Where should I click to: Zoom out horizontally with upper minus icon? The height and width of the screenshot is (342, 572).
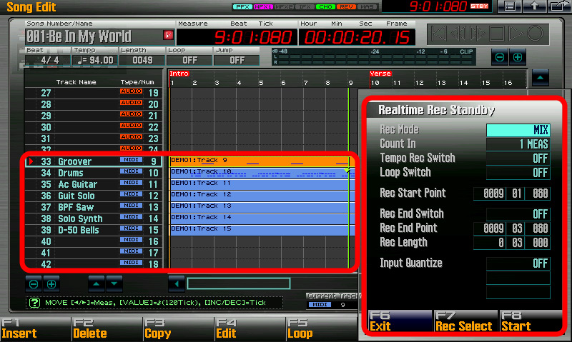click(500, 57)
